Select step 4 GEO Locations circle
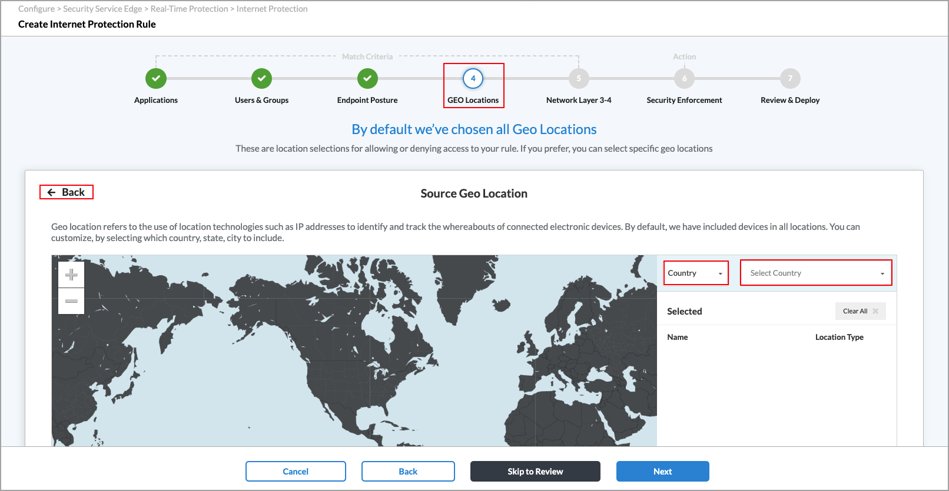This screenshot has width=949, height=491. click(473, 78)
